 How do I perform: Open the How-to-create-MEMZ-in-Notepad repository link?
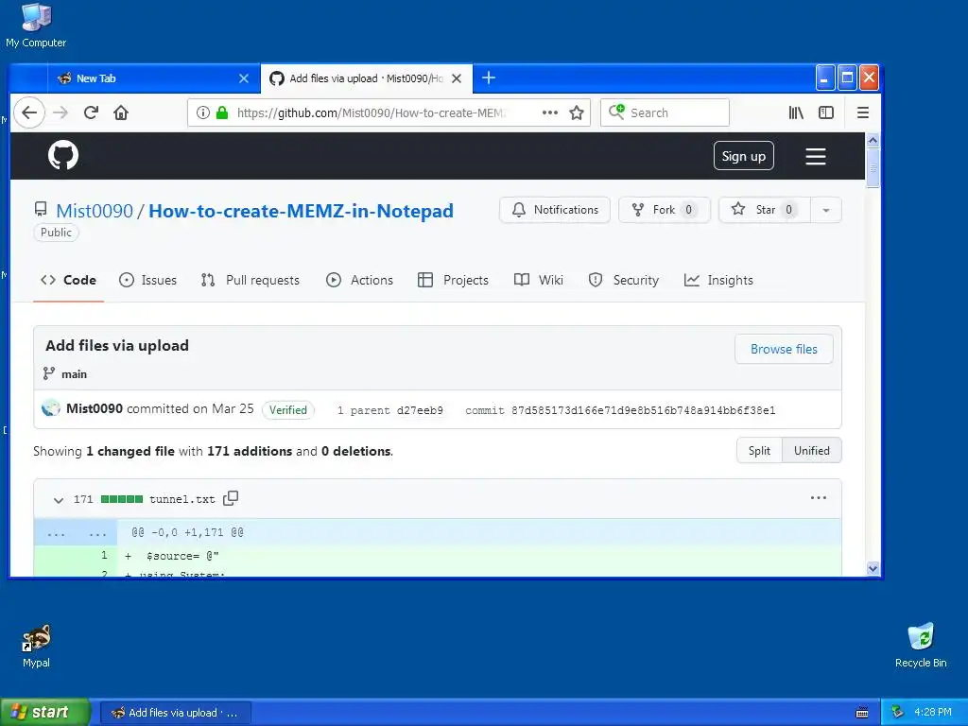coord(301,211)
